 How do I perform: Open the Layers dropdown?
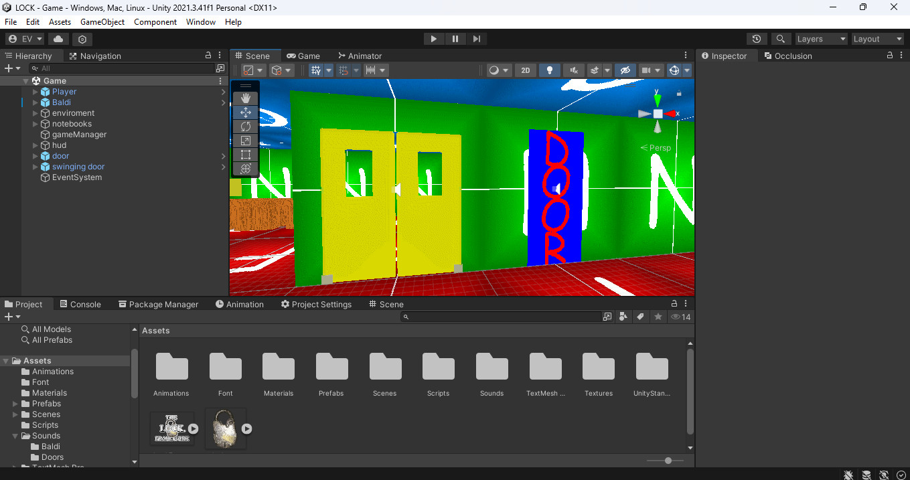(821, 38)
